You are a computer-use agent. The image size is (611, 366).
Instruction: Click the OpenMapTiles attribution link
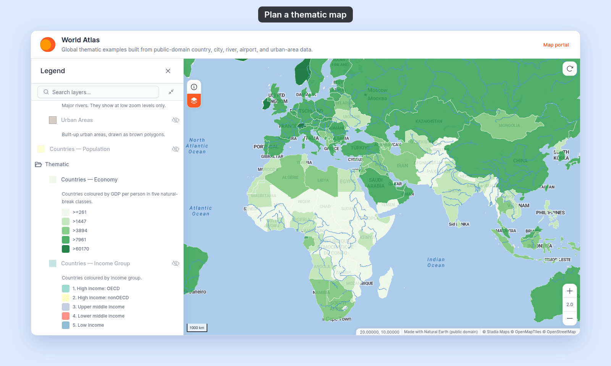coord(526,332)
